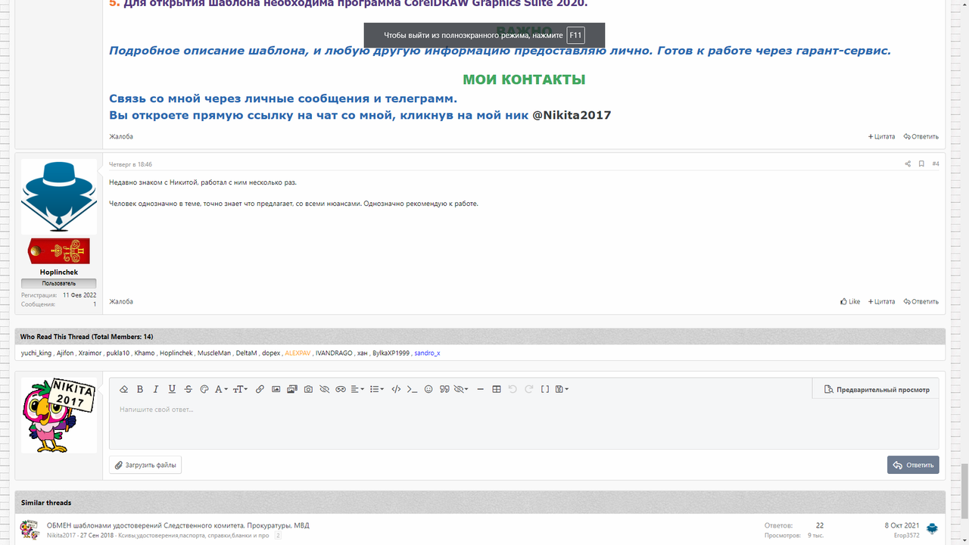The image size is (969, 545).
Task: Bookmark post #4
Action: click(921, 163)
